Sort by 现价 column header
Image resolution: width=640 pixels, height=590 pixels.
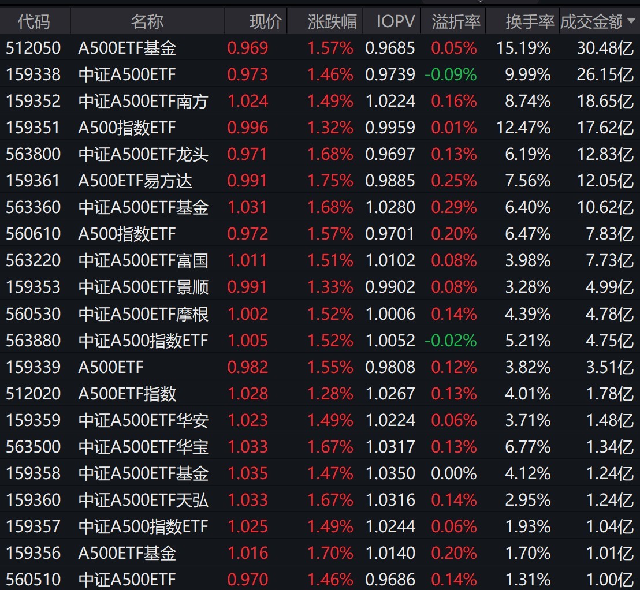[x=266, y=22]
